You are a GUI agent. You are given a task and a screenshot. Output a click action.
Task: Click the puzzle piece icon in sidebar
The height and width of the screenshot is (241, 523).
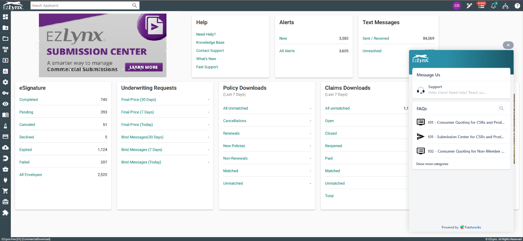point(5,213)
